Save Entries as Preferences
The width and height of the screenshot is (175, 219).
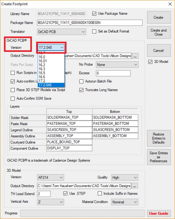click(159, 157)
